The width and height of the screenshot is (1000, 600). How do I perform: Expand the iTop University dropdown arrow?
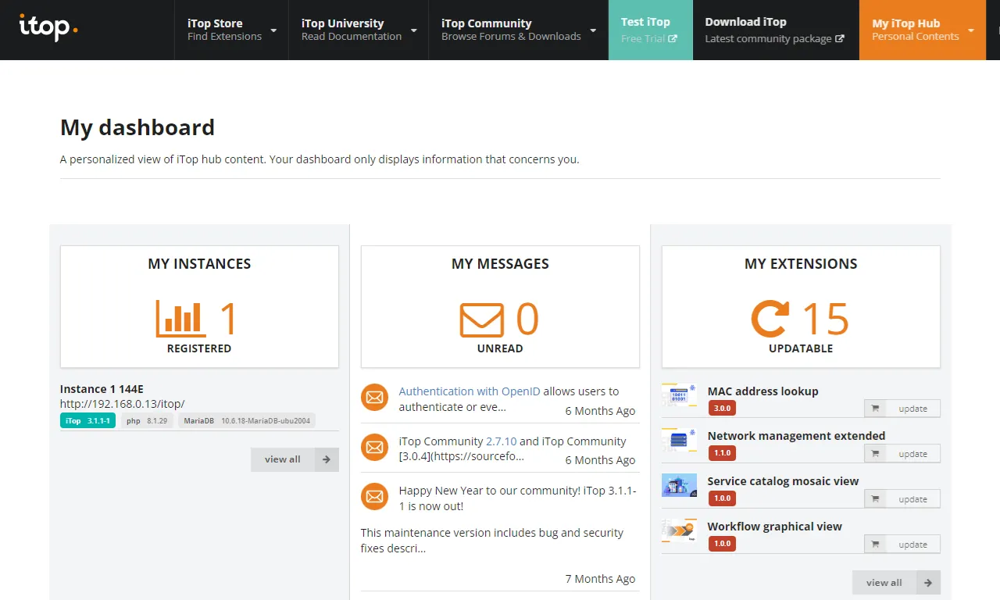pos(413,30)
